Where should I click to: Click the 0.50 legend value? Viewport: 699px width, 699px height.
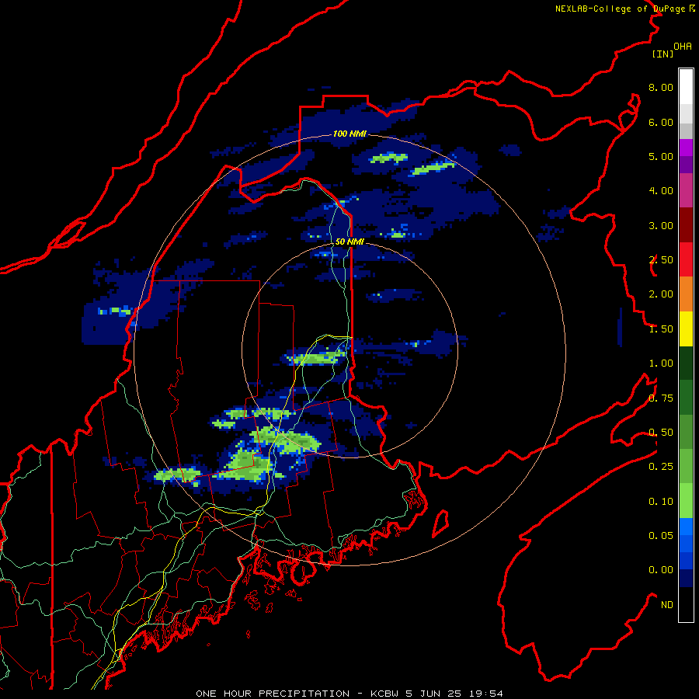(661, 433)
